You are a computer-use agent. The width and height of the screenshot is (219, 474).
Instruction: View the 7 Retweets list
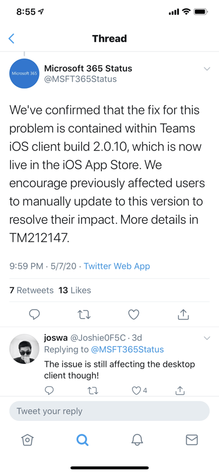pos(31,290)
